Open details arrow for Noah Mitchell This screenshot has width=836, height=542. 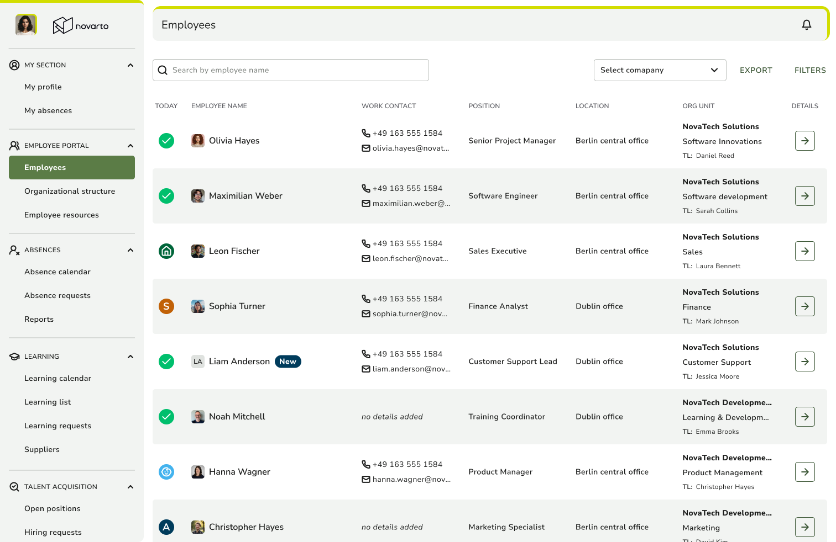click(805, 417)
